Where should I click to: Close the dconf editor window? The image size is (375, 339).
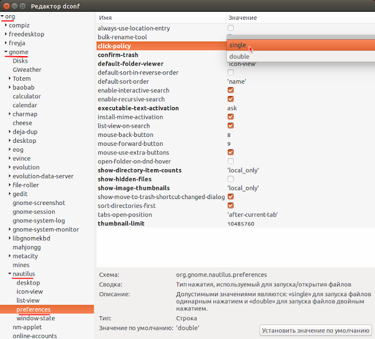(6, 6)
